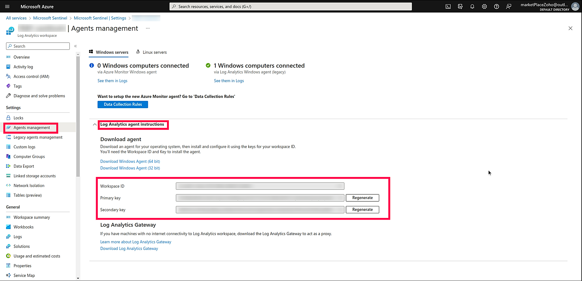
Task: Select the Secondary key field
Action: (260, 210)
